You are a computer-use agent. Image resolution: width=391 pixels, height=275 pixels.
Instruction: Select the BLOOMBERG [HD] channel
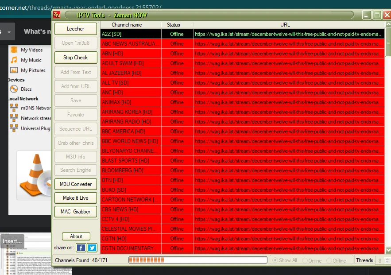coord(242,170)
